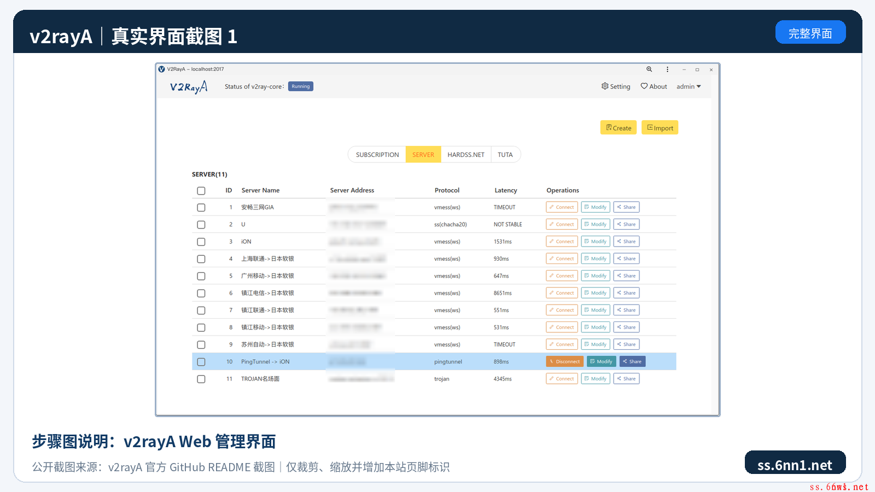
Task: Select the NOT STABLE latency text
Action: [507, 224]
